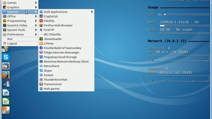212x119 pixels.
Task: Select the Office menu category
Action: click(x=20, y=16)
